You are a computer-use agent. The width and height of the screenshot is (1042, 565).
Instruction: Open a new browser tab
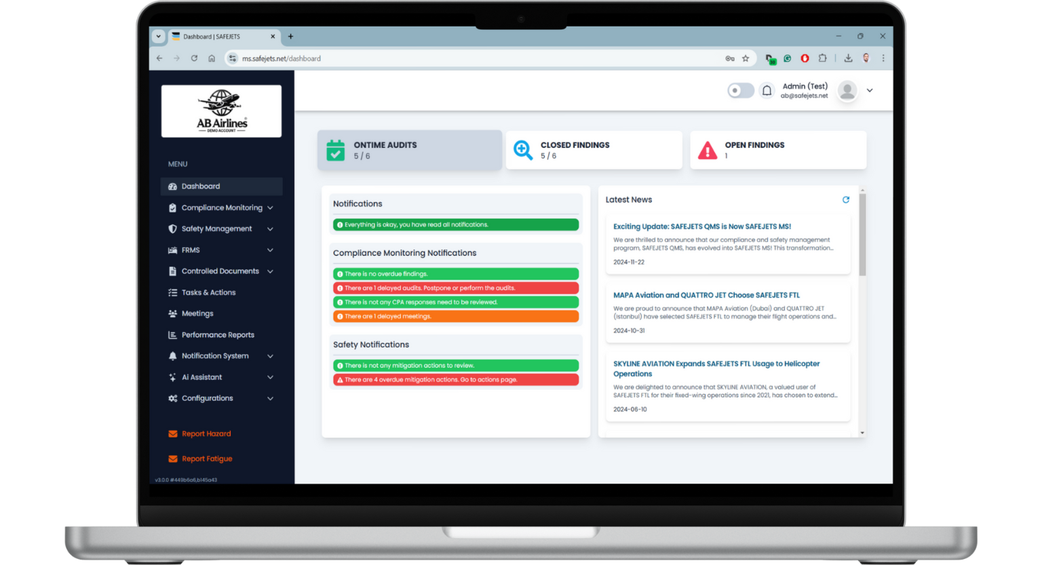pyautogui.click(x=290, y=37)
